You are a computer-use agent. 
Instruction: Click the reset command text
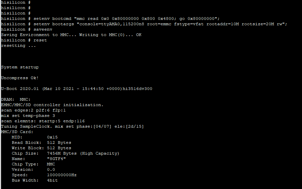coord(40,40)
